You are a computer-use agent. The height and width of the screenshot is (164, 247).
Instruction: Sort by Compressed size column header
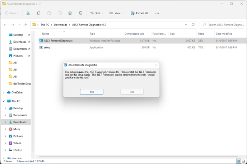[x=134, y=34]
